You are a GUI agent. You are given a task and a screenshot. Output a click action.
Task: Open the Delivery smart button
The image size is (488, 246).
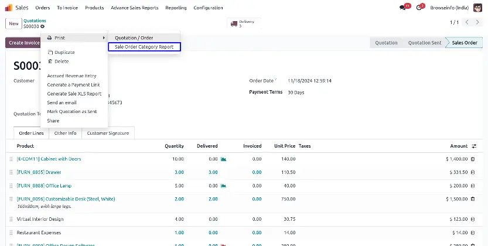[243, 23]
